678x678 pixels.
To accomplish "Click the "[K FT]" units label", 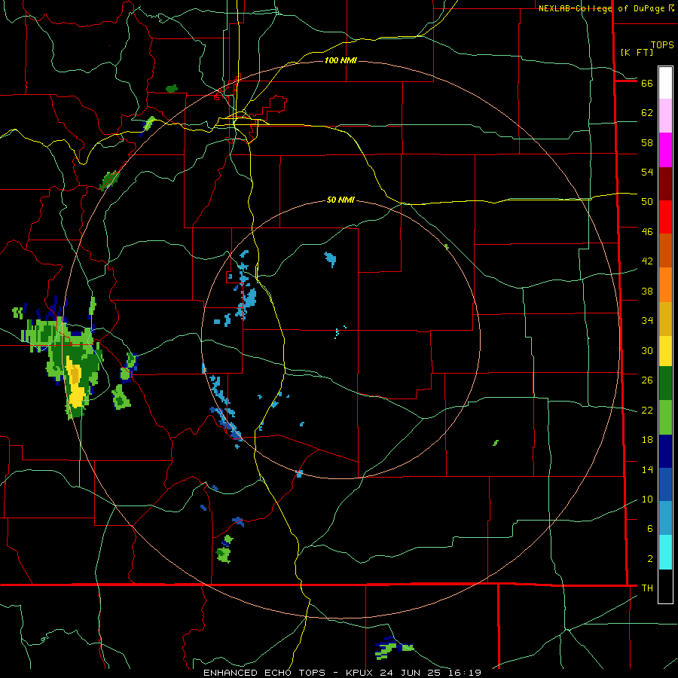I will [x=637, y=53].
